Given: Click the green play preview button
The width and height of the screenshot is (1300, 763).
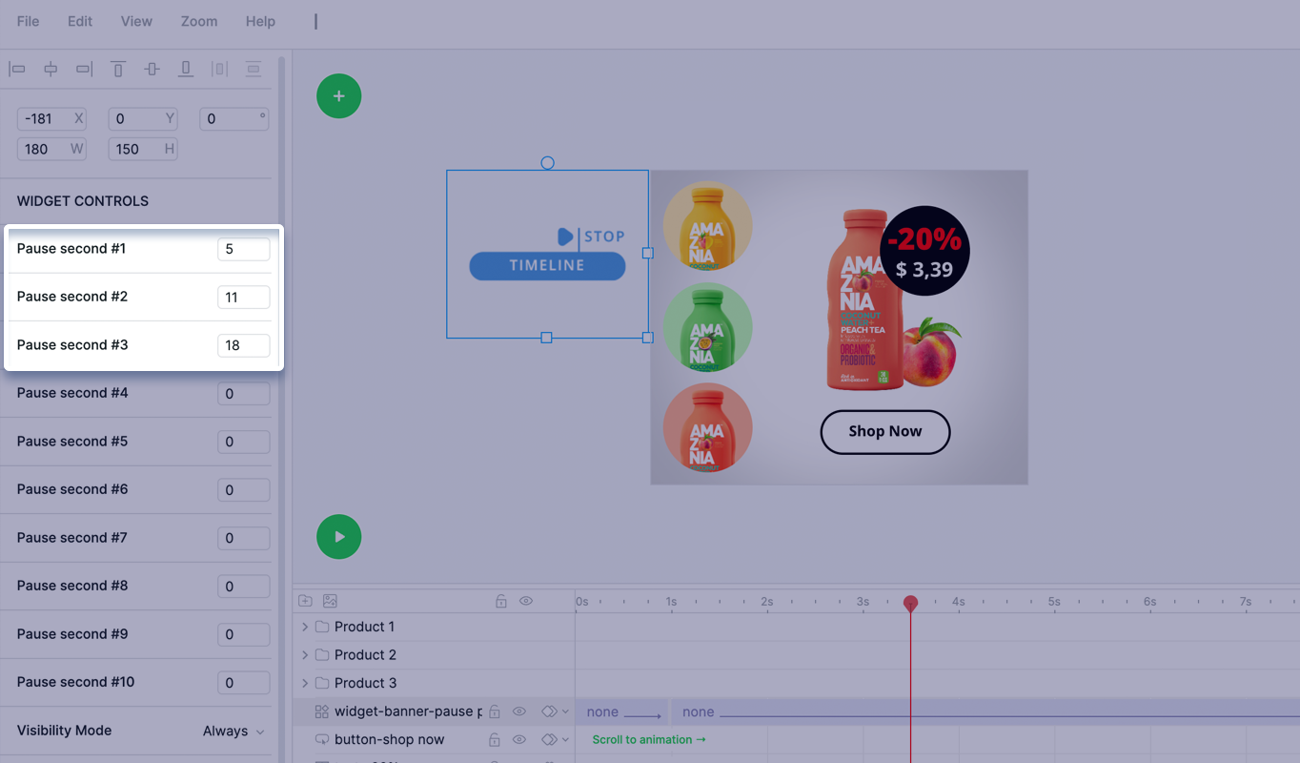Looking at the screenshot, I should tap(339, 537).
